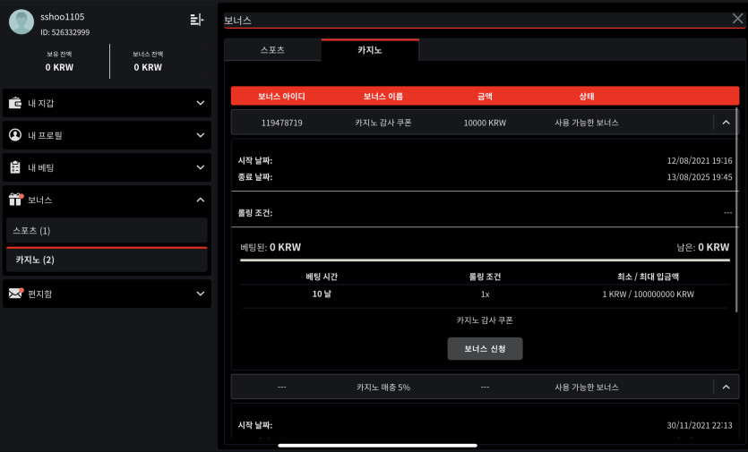Click start date 30/11/2021 22:13
Viewport: 748px width, 452px height.
tap(700, 425)
